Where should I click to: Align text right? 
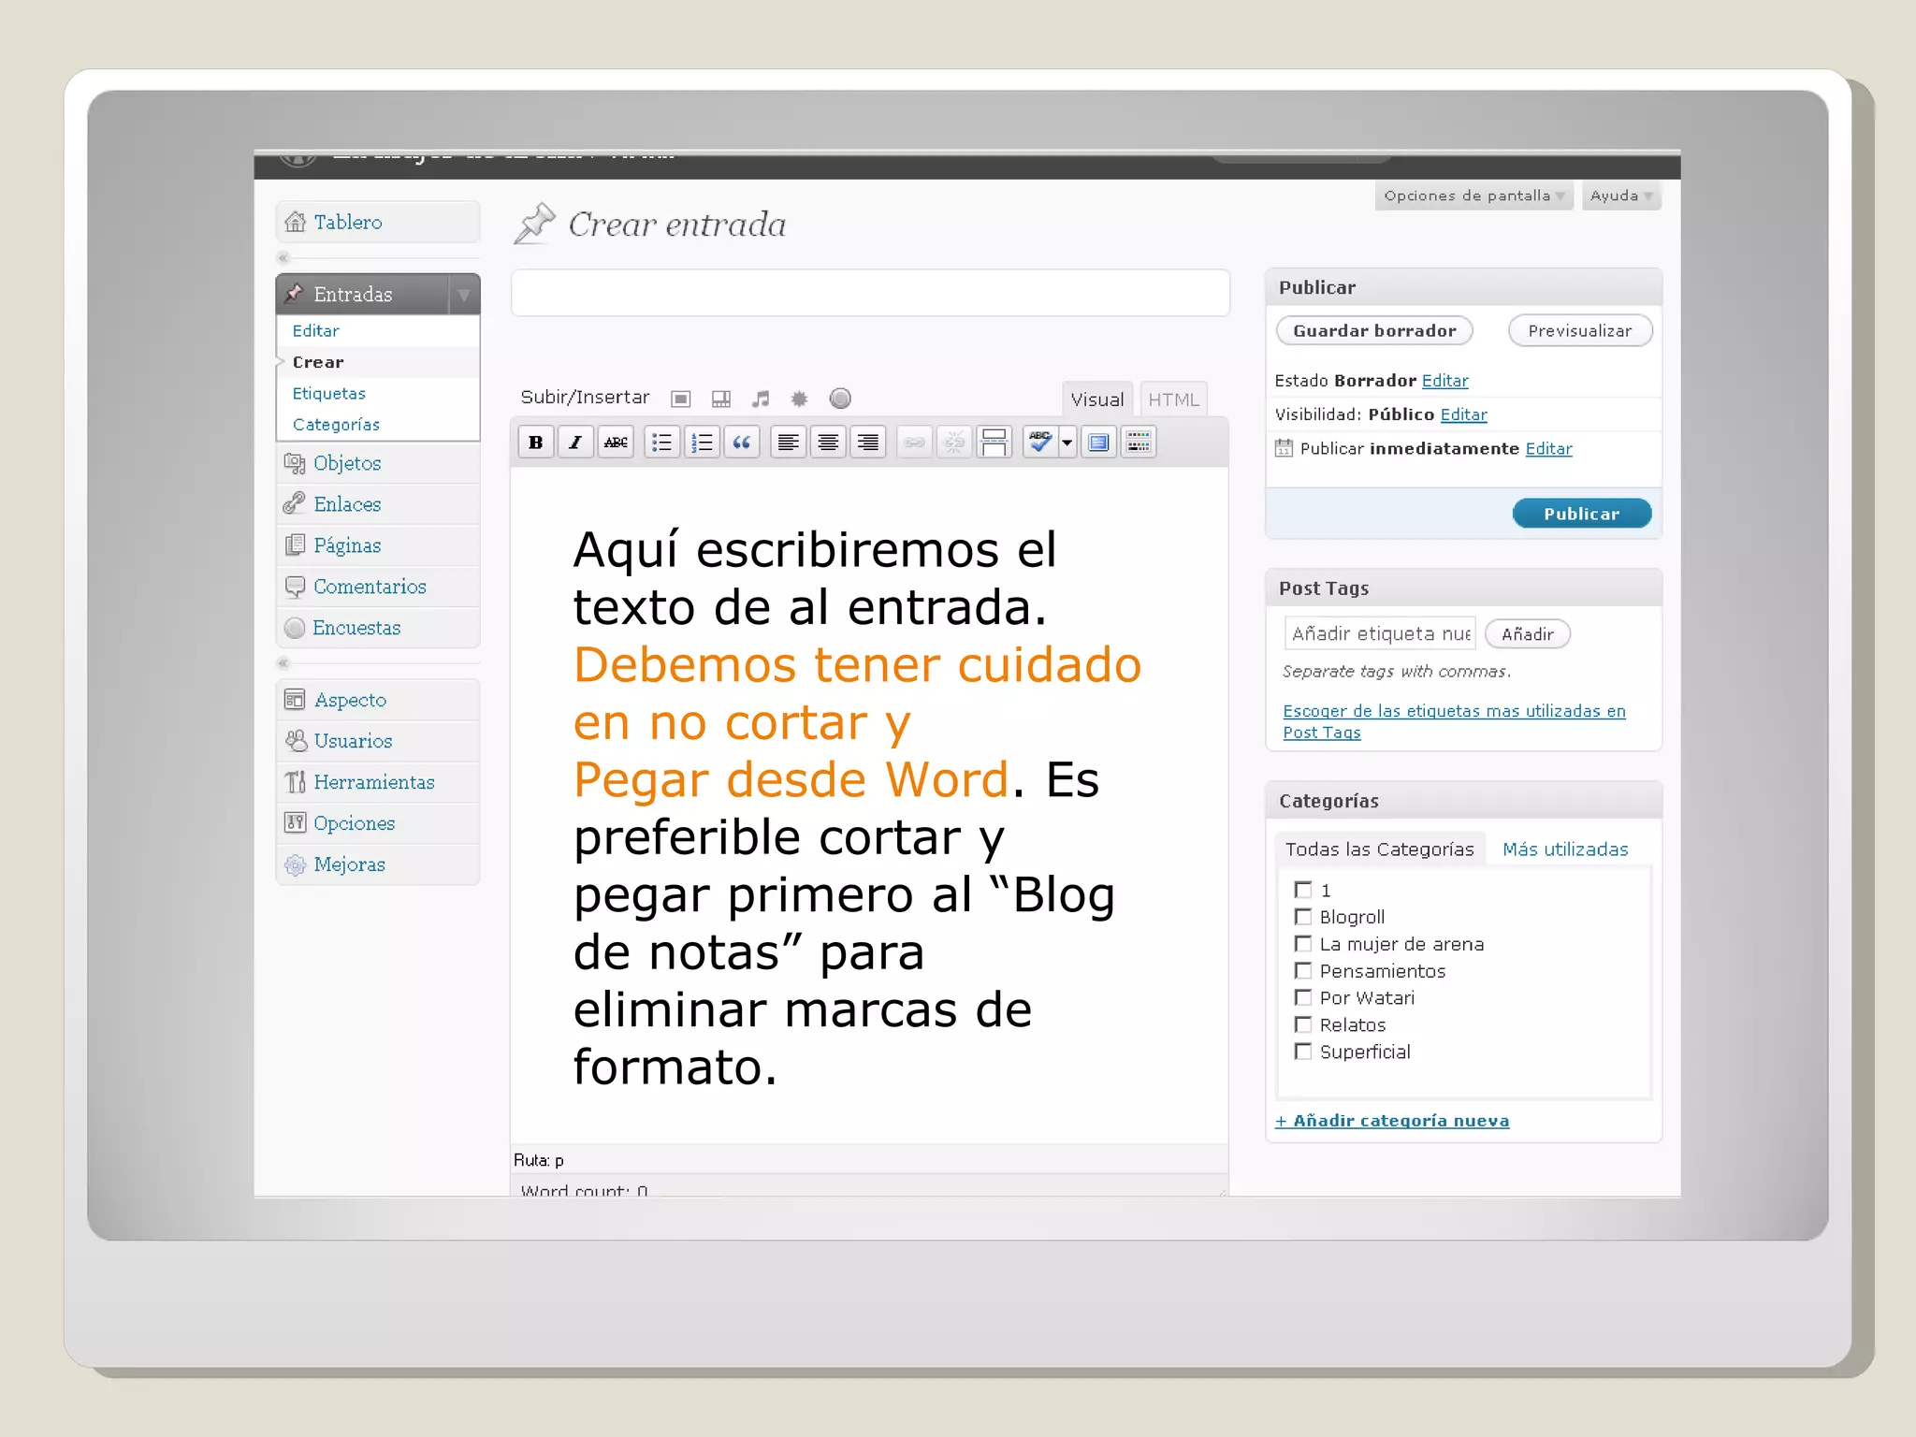click(868, 443)
